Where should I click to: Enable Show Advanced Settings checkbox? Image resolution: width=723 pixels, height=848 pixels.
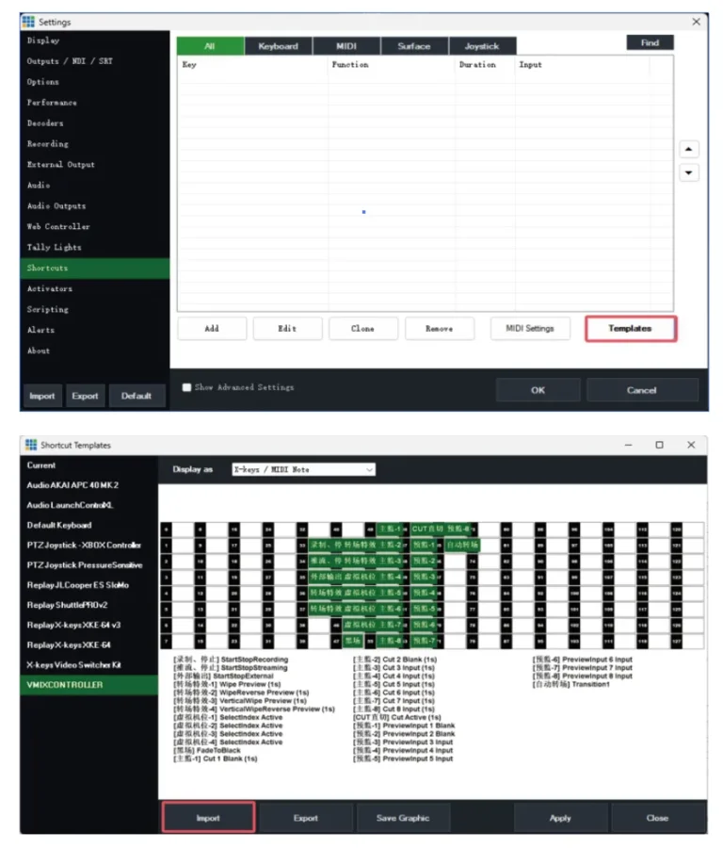(x=186, y=387)
